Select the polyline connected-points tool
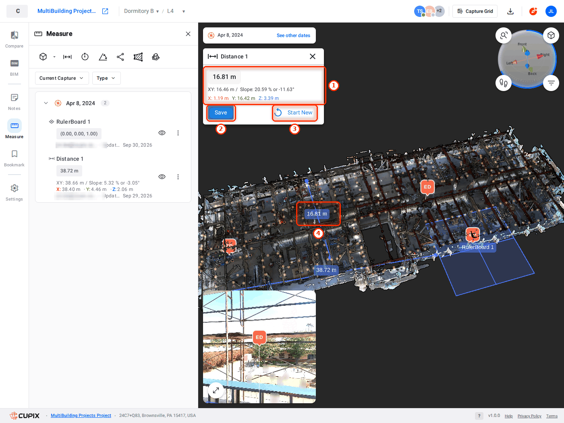 [120, 57]
